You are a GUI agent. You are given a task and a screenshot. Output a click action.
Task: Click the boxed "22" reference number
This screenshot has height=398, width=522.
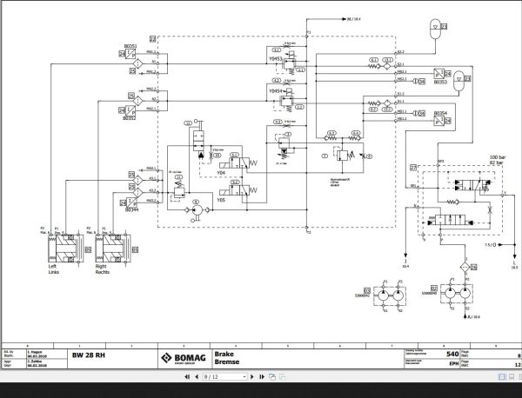tap(152, 39)
